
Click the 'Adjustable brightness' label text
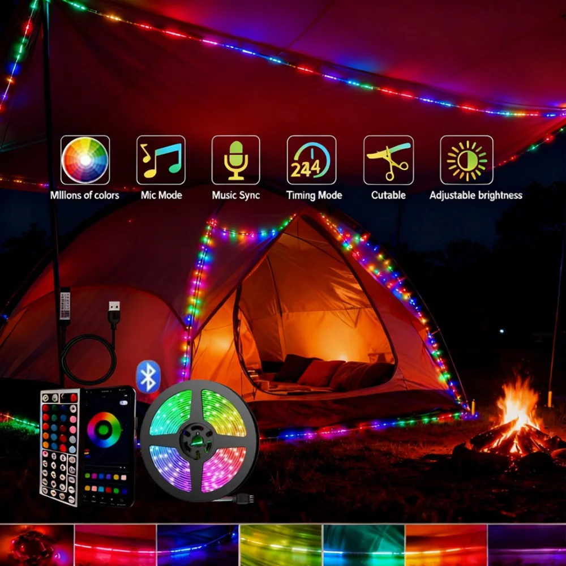(476, 195)
